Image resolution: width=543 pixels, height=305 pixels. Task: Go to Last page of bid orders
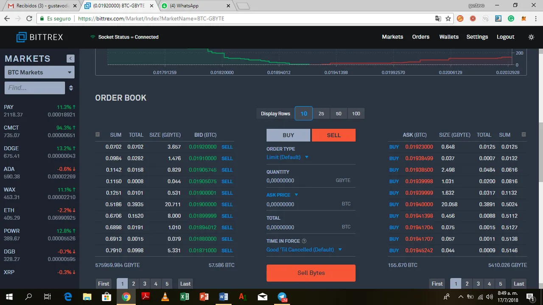pyautogui.click(x=185, y=284)
